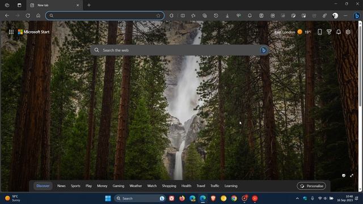Screen dimensions: 363x204
Task: Open the Rewards trophy icon on the page
Action: coord(329,32)
